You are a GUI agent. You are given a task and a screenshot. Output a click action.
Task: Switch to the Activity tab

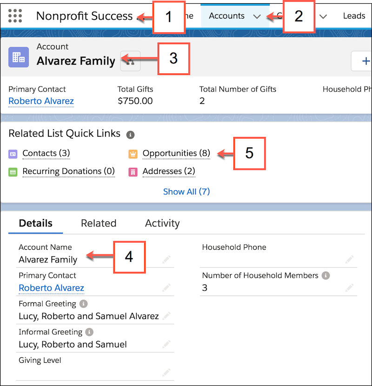click(162, 223)
